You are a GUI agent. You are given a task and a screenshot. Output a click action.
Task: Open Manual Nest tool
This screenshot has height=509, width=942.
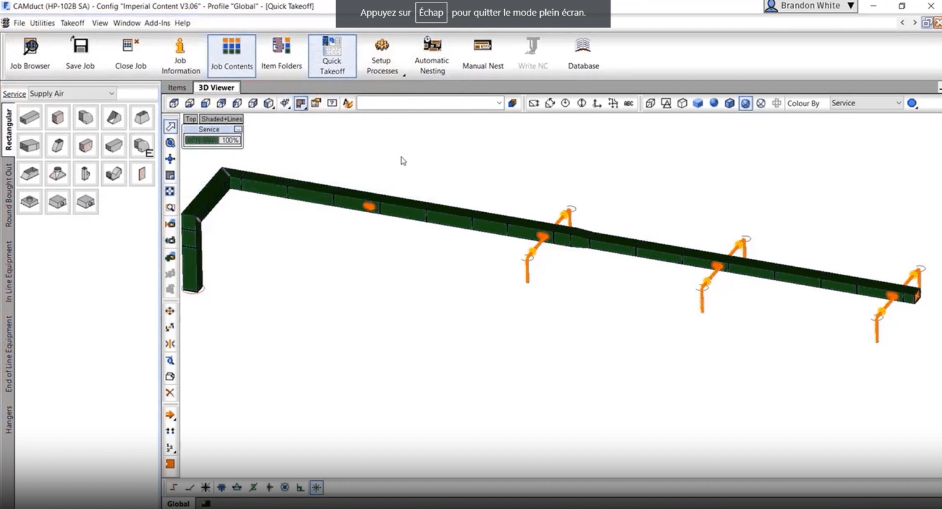(483, 54)
